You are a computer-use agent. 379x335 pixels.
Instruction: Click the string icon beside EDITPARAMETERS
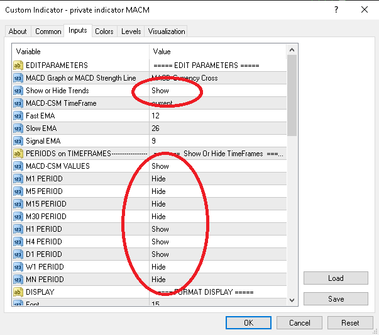(x=18, y=65)
